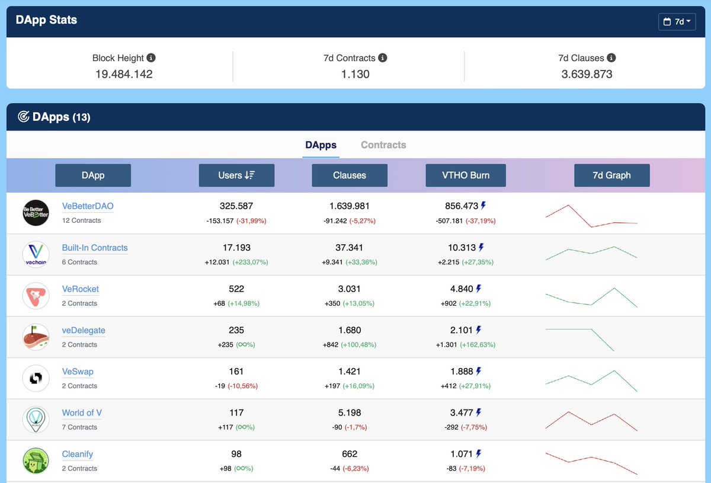
Task: Click the -153.157 (-31,99%) users change
Action: point(236,220)
